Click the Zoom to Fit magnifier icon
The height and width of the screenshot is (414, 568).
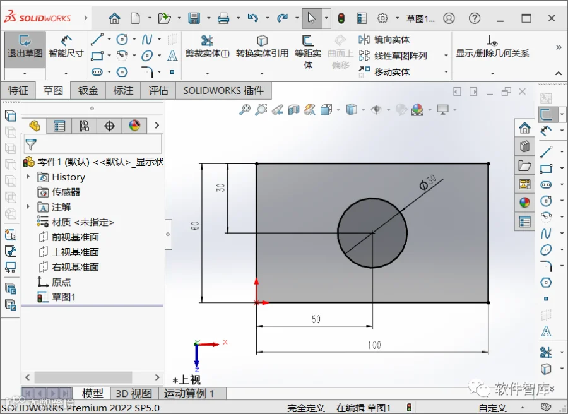[245, 109]
